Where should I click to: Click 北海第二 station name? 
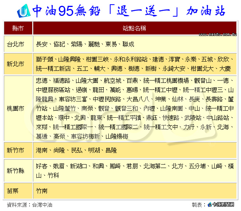coord(155,166)
